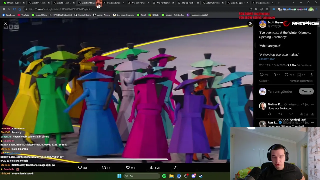Like Melissa D.'s Moka pot comment
This screenshot has height=180, width=320.
coord(291,114)
